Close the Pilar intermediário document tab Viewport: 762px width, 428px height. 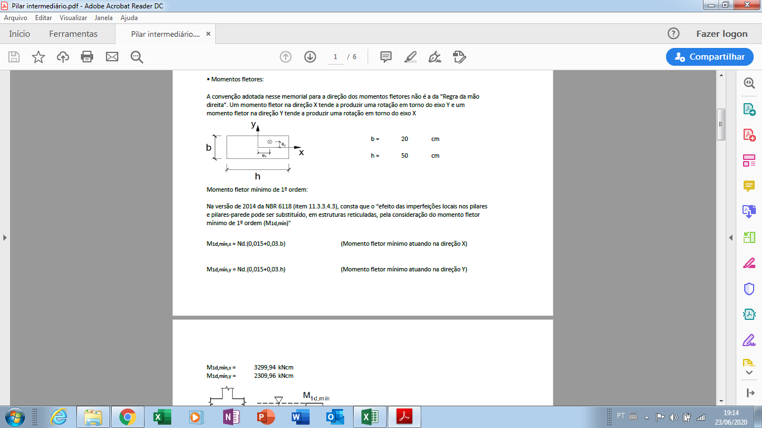tap(209, 34)
